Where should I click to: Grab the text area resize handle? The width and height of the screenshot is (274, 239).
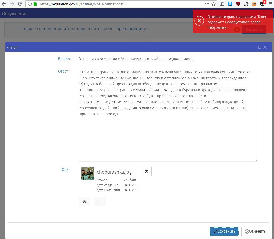coord(256,160)
